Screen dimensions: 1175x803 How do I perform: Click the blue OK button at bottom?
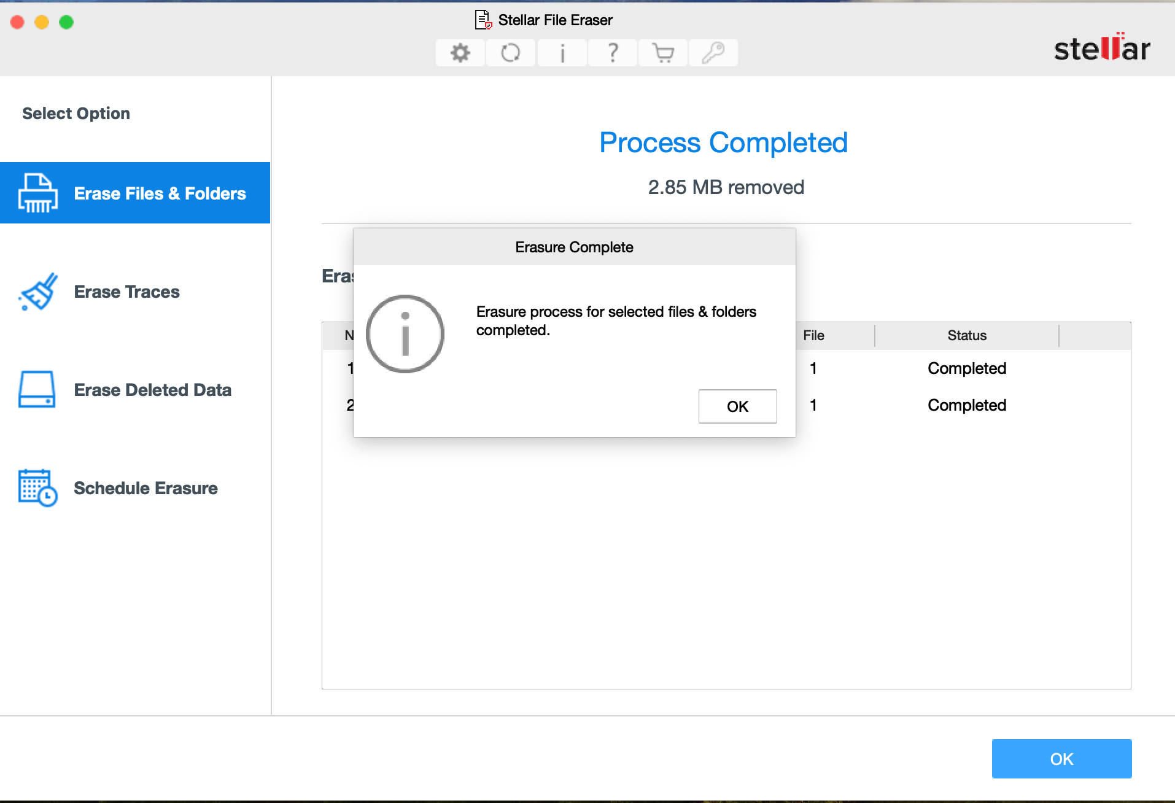[1061, 759]
